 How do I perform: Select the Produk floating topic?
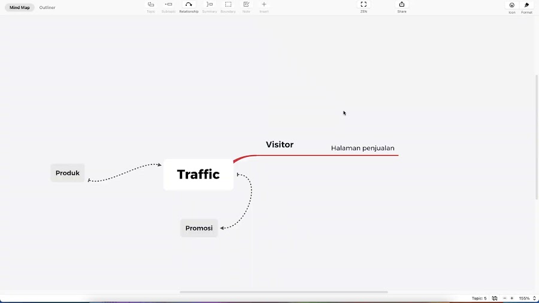coord(67,173)
